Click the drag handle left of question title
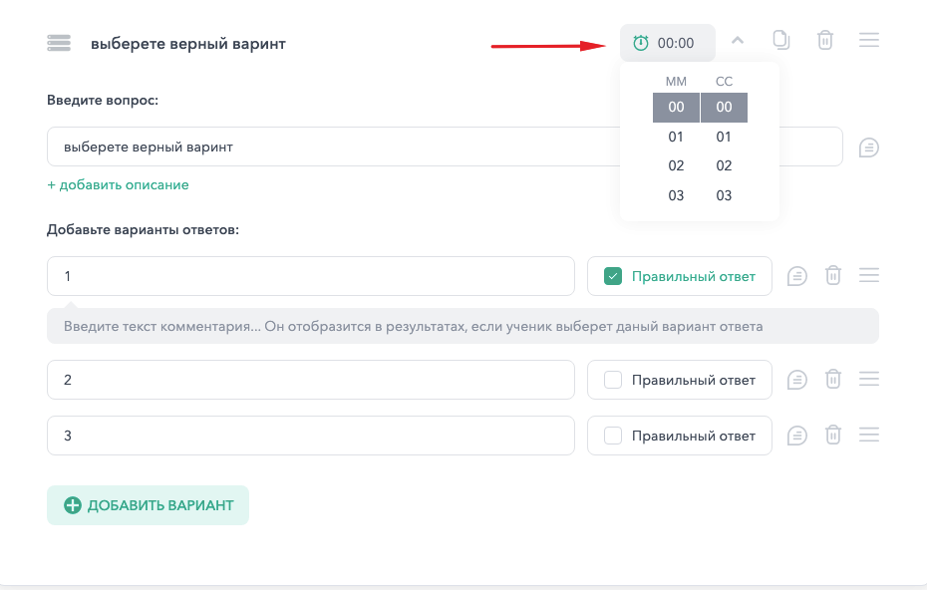Screen dimensions: 927x590 [59, 43]
